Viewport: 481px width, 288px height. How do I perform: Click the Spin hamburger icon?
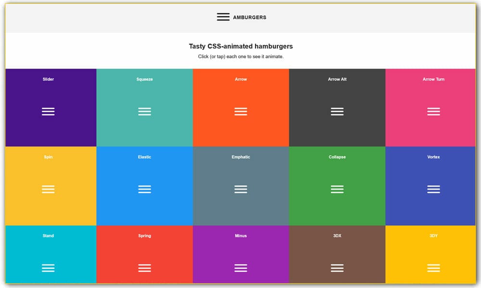coord(48,189)
